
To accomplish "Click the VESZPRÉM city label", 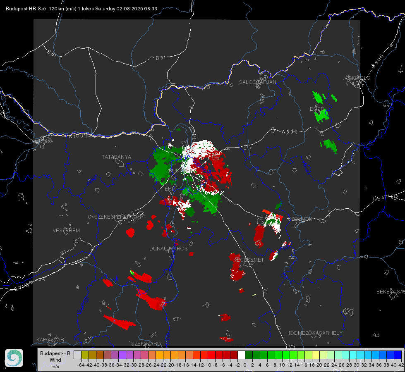I will click(x=66, y=230).
